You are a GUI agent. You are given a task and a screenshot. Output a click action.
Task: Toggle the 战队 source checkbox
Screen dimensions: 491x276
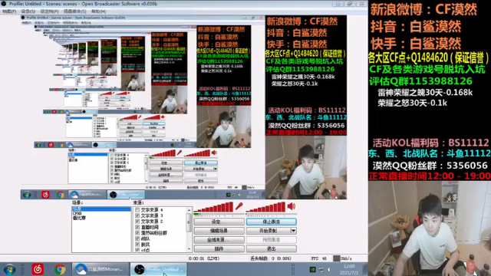[137, 238]
